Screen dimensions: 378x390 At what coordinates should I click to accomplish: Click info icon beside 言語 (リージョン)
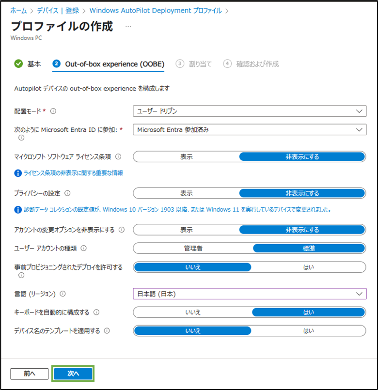[63, 294]
